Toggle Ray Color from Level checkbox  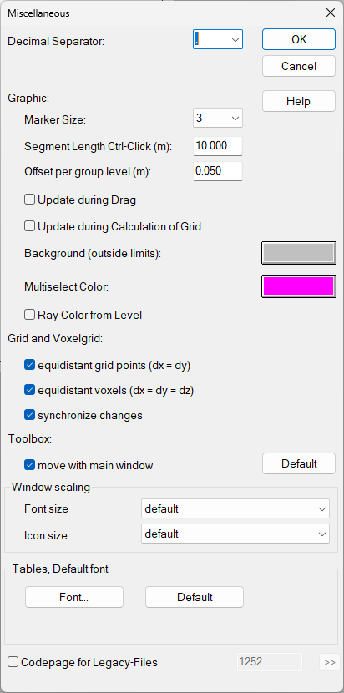pyautogui.click(x=29, y=315)
